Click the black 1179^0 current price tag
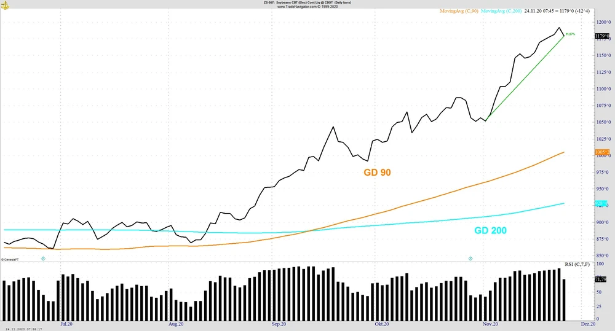Image resolution: width=615 pixels, height=331 pixels. point(601,37)
